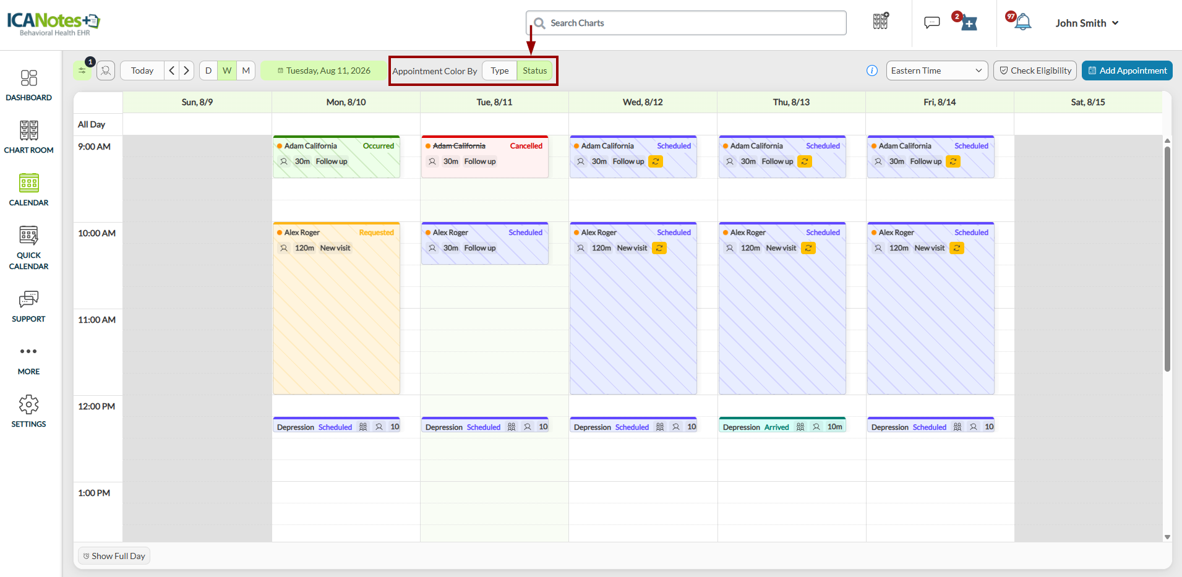This screenshot has height=577, width=1182.
Task: Click the recurring icon on Fri Adam California appointment
Action: [953, 161]
